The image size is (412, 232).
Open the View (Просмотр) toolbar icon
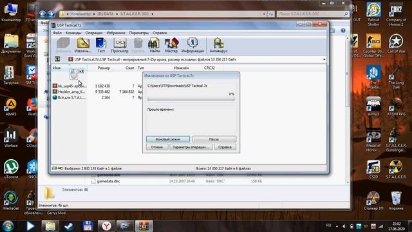(x=120, y=45)
